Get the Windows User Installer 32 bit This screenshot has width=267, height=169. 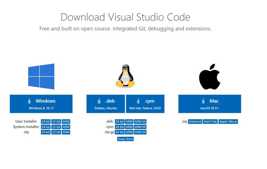pyautogui.click(x=56, y=121)
